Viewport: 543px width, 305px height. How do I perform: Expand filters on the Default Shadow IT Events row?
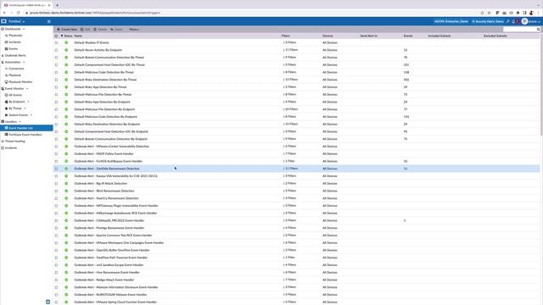[289, 42]
